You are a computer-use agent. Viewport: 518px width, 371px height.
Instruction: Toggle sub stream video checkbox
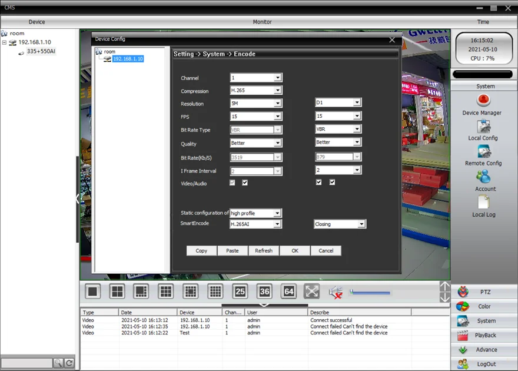318,183
